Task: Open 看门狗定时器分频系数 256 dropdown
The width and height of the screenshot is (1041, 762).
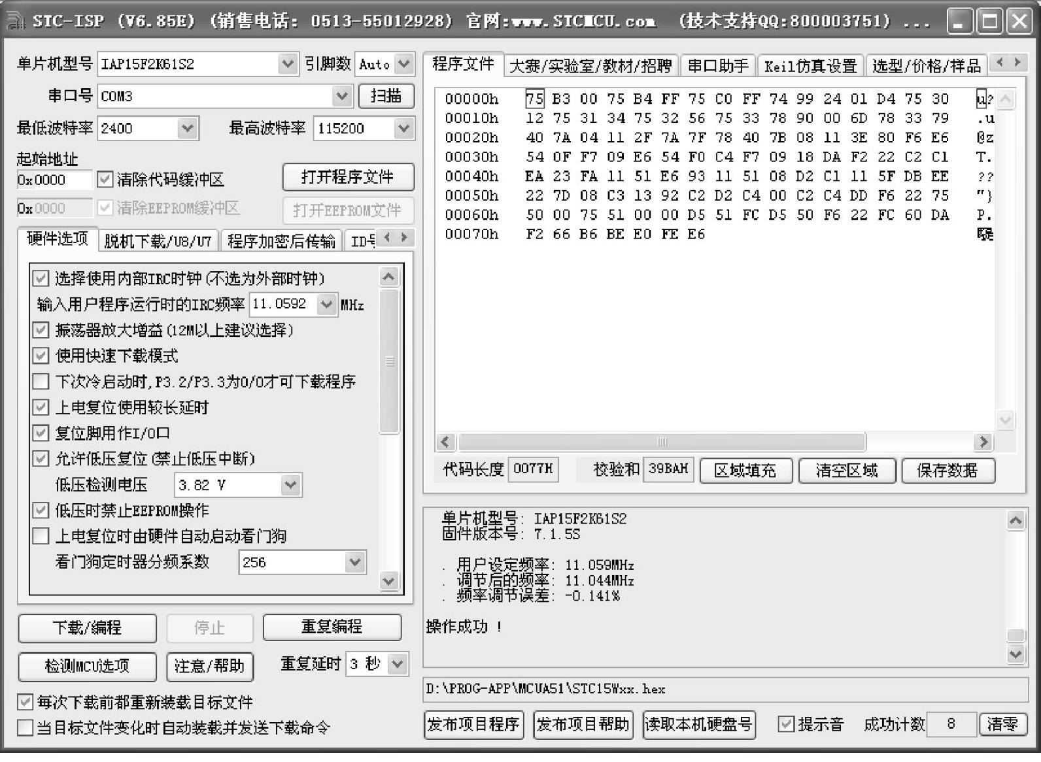Action: [355, 562]
